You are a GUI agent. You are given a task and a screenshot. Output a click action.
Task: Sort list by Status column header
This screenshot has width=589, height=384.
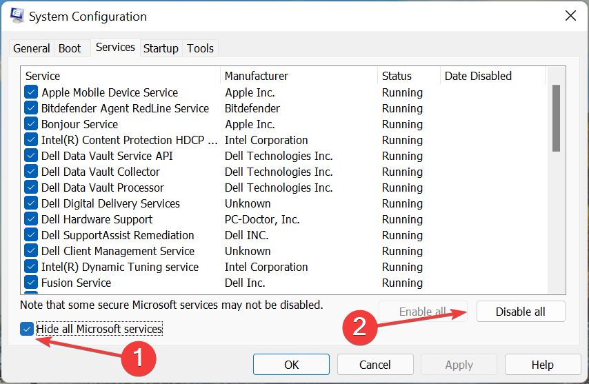click(408, 76)
